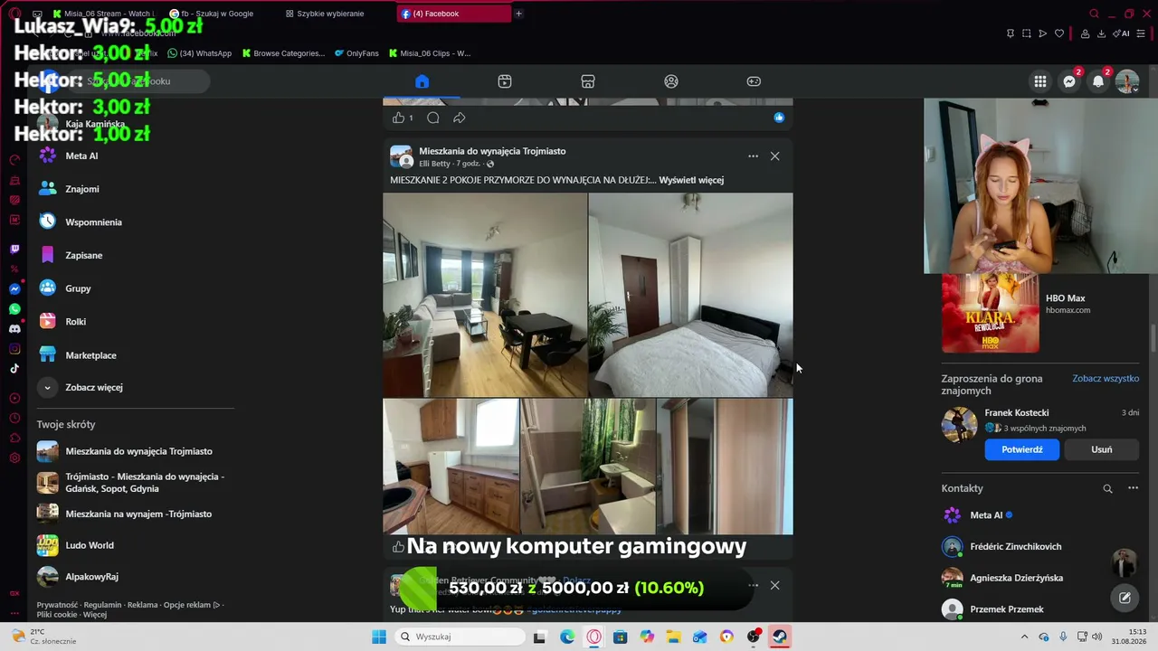The height and width of the screenshot is (651, 1158).
Task: Open Marketplace from the top navigation bar
Action: pyautogui.click(x=588, y=81)
